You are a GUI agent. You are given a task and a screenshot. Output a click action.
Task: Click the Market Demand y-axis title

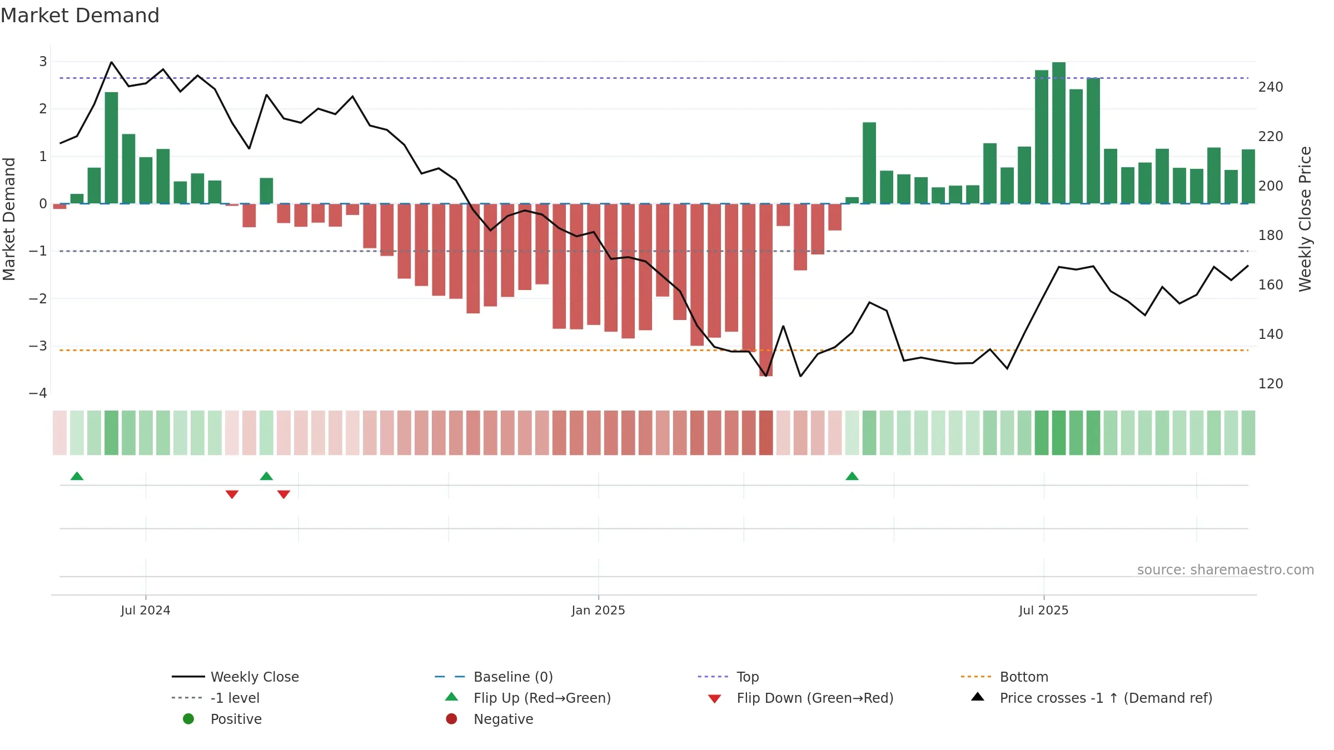click(x=9, y=219)
